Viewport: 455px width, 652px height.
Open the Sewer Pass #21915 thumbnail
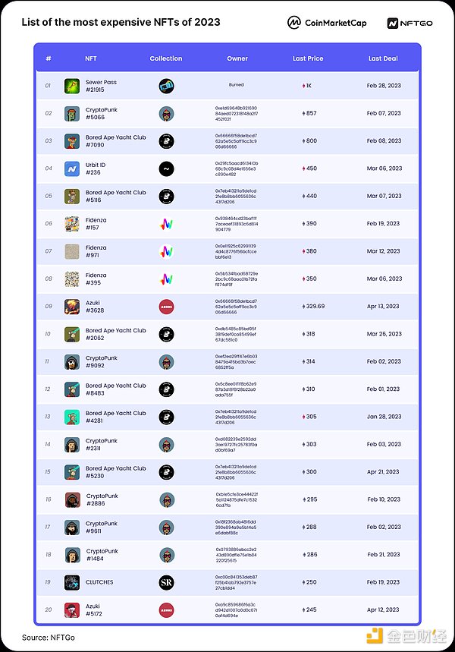pos(72,86)
